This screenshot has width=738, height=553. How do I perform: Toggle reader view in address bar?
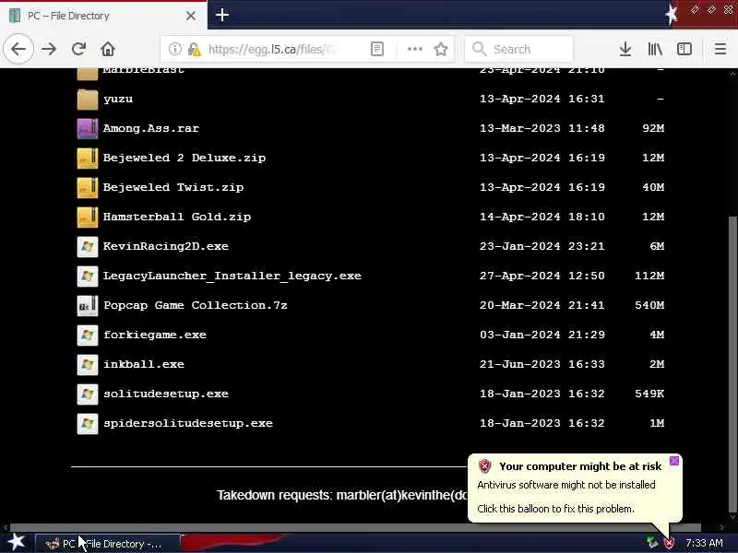point(377,49)
